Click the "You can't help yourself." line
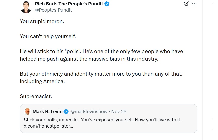Screen dimensions: 218x140 coord(48,36)
